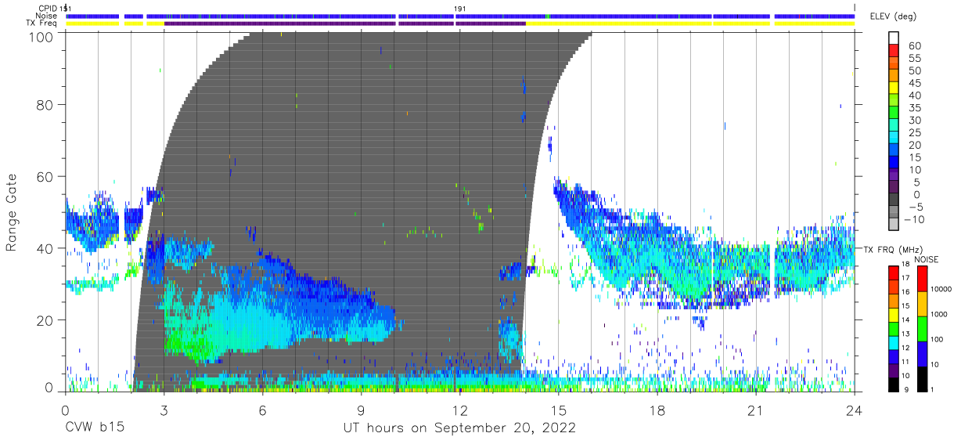Click the ELEV legend value '55'
This screenshot has height=444, width=961.
pos(915,59)
